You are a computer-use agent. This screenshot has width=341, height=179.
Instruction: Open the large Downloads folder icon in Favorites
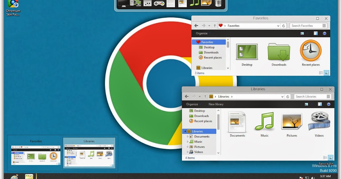(x=279, y=52)
